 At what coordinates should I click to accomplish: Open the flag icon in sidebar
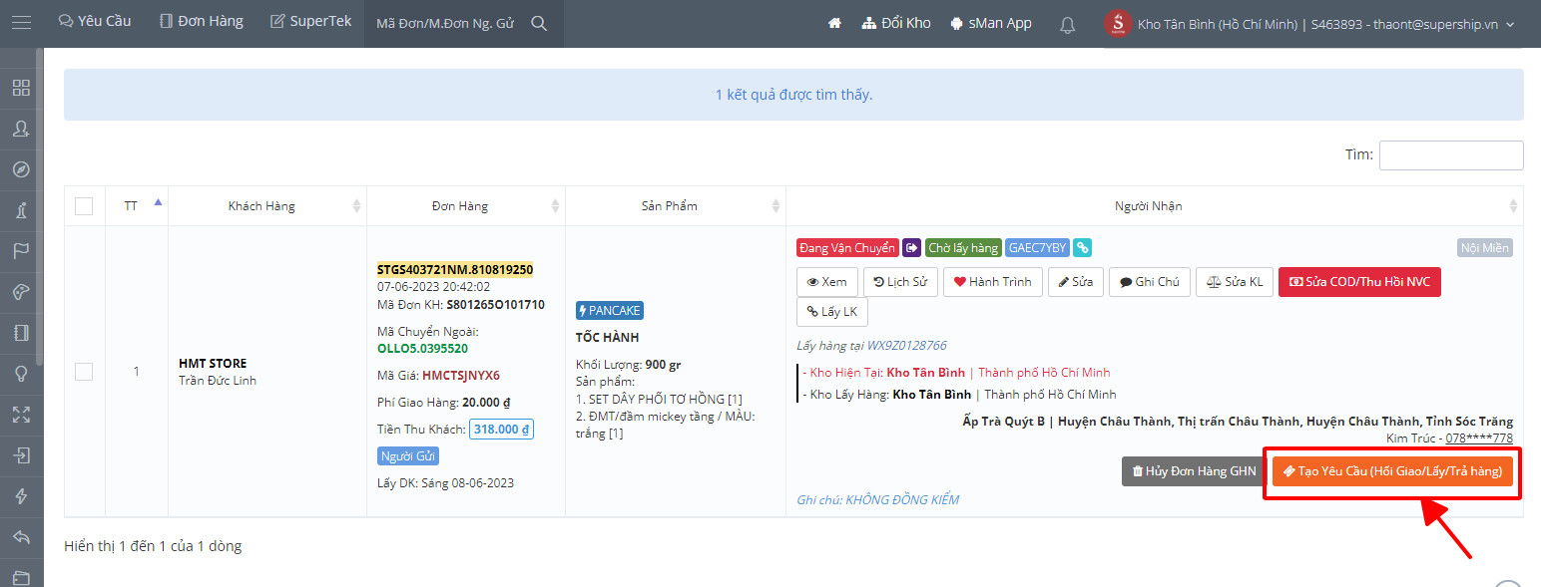click(x=21, y=251)
